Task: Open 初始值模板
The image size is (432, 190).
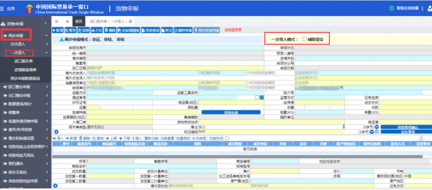Action: click(x=129, y=30)
